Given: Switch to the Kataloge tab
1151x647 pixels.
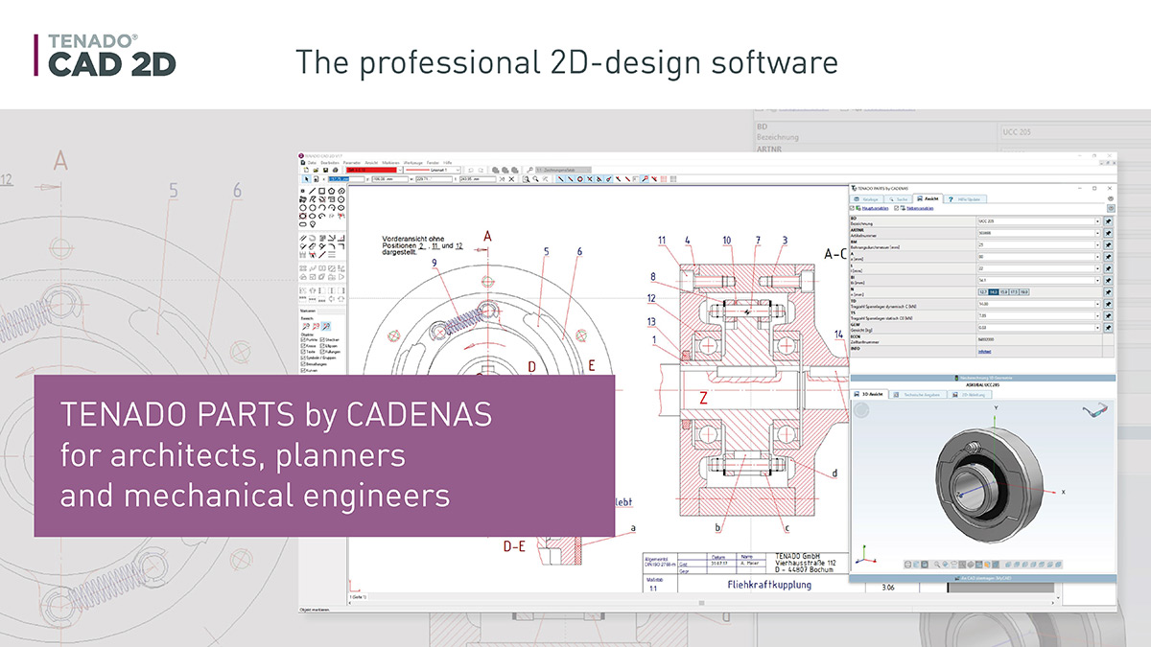Looking at the screenshot, I should (x=867, y=199).
